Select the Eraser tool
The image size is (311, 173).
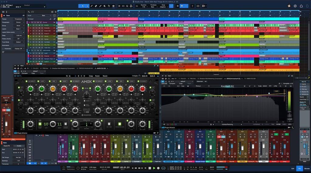96,6
